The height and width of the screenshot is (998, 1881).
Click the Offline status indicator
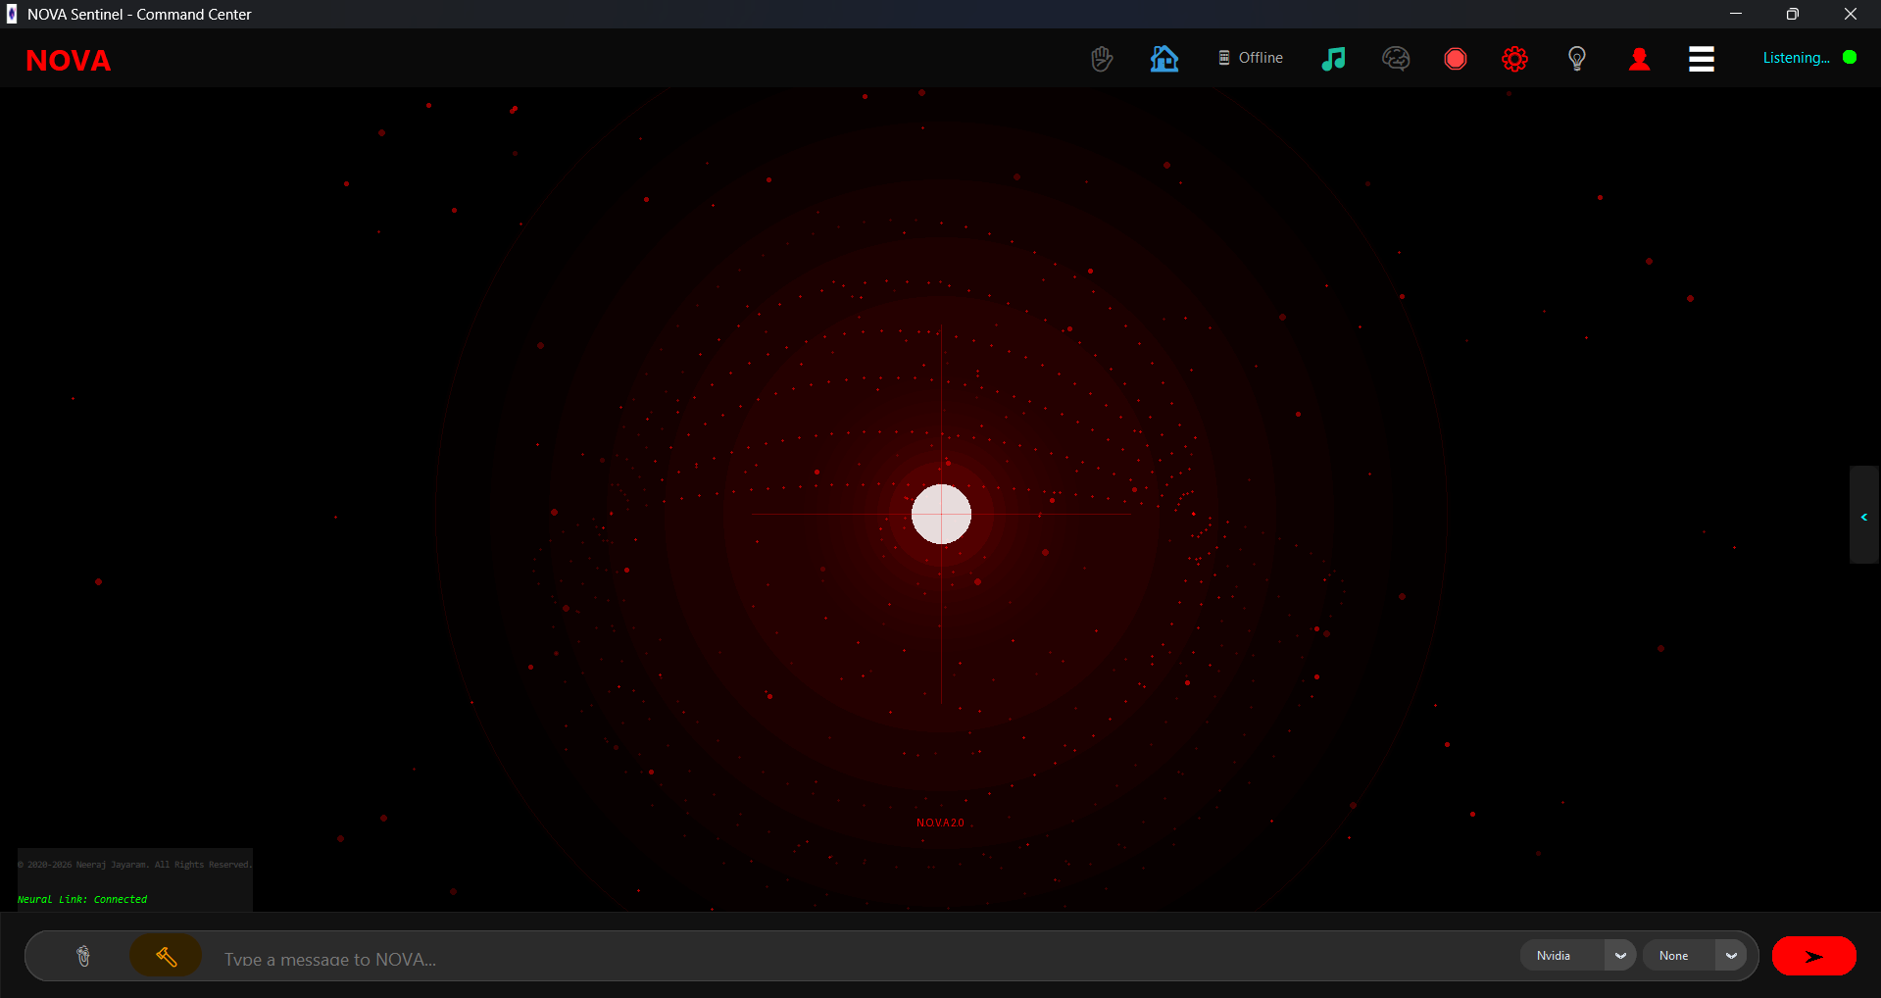coord(1251,58)
